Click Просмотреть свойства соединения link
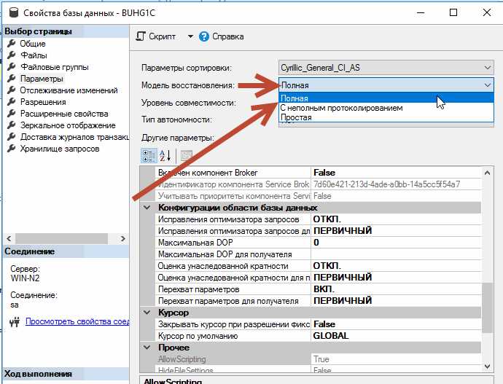 (77, 321)
